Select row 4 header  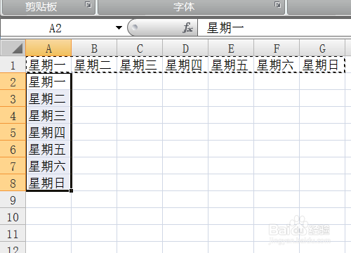[13, 115]
